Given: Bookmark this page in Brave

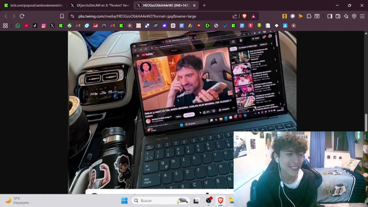Looking at the screenshot, I should coord(62,16).
